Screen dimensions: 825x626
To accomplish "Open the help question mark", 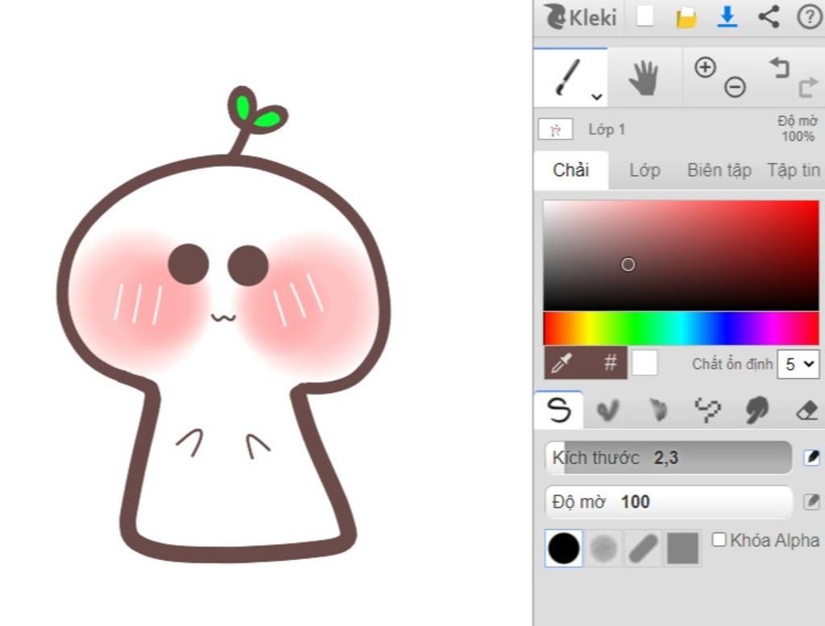I will (x=810, y=17).
